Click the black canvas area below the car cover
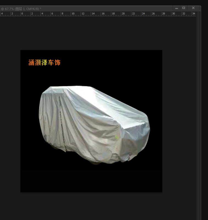Image resolution: width=208 pixels, height=220 pixels. (91, 178)
